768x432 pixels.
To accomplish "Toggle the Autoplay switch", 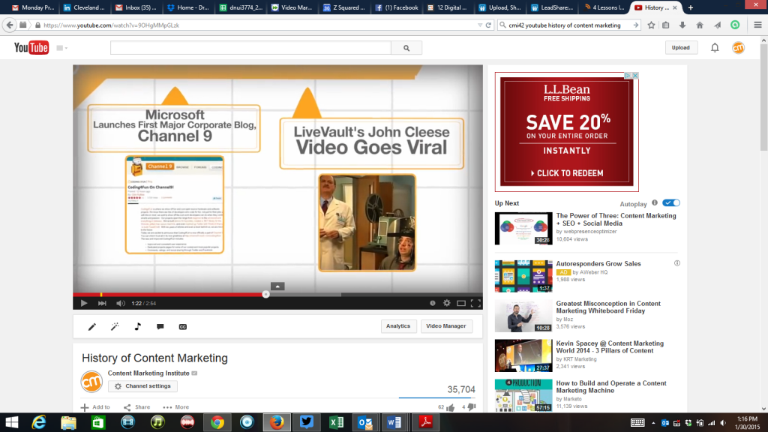I will [671, 202].
